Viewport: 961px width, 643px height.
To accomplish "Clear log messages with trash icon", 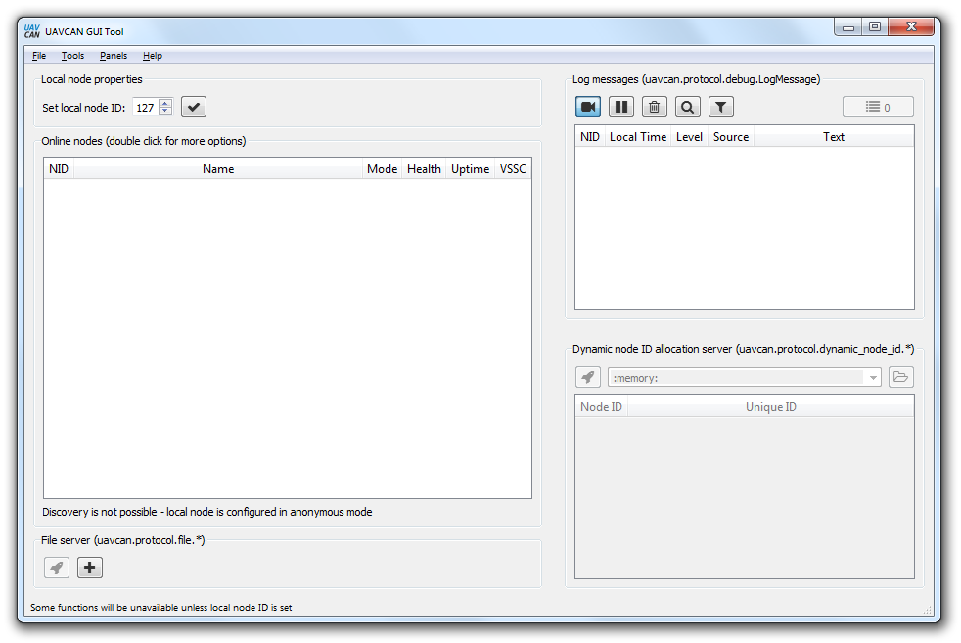I will pos(655,107).
